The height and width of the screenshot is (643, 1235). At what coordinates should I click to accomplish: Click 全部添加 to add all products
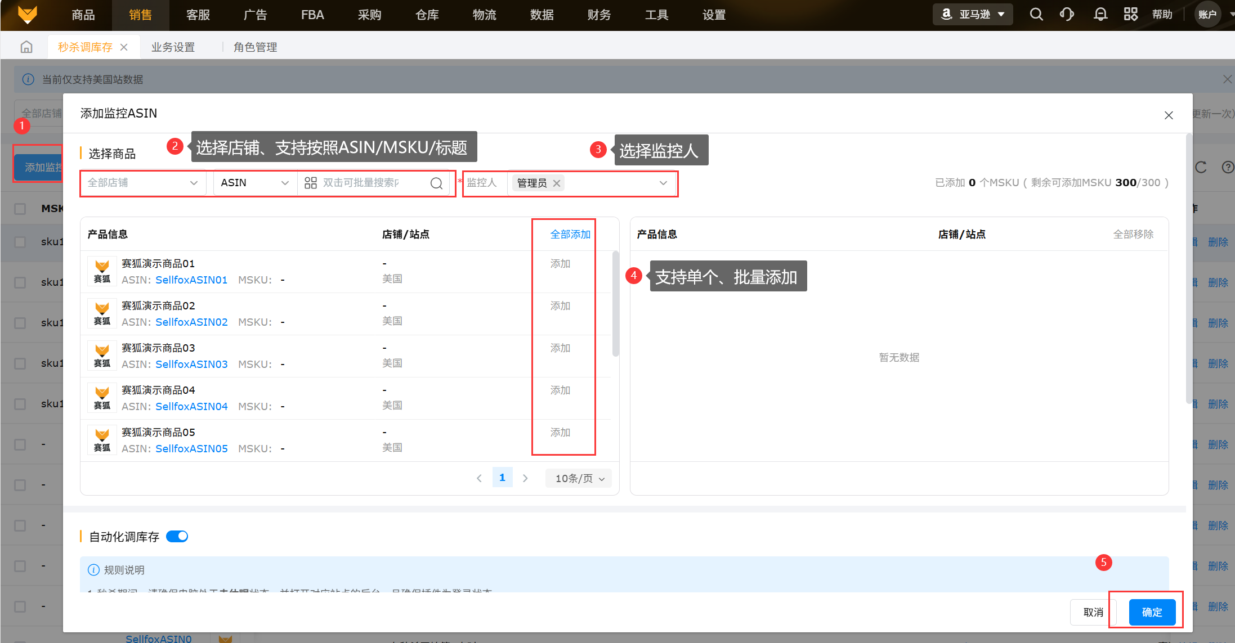pos(570,235)
